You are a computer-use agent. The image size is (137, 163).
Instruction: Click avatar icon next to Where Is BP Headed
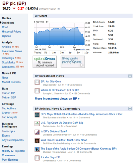point(37,91)
